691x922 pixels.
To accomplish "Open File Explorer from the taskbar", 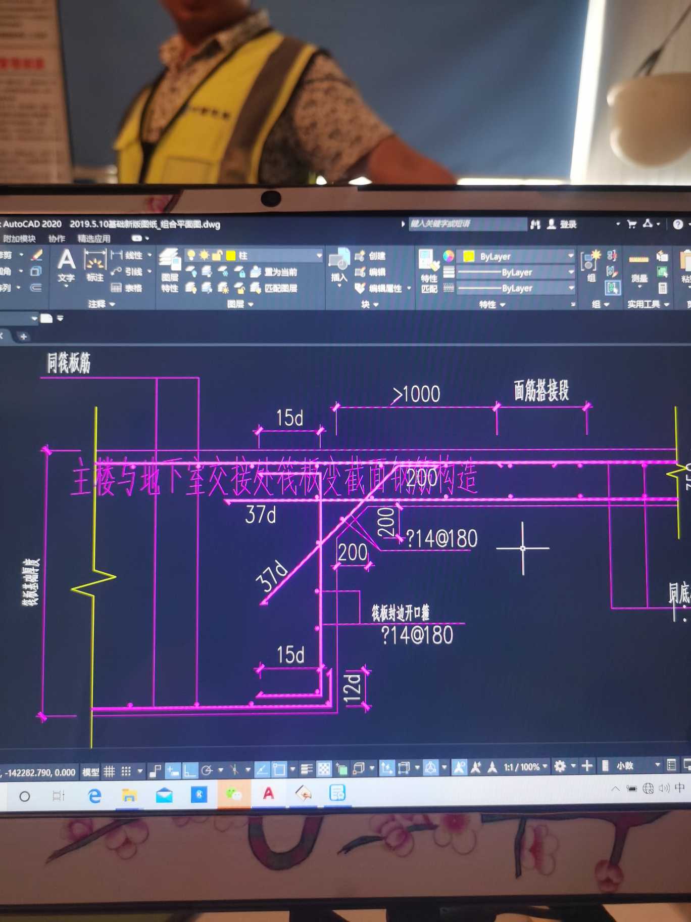I will coord(129,796).
